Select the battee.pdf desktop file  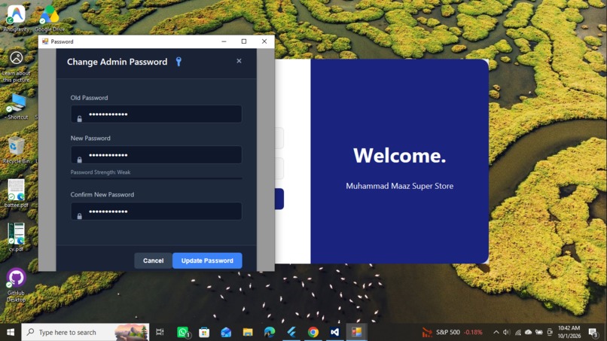coord(17,193)
